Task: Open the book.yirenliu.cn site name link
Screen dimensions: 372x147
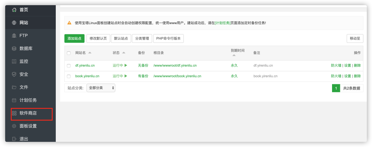Action: tap(87, 76)
